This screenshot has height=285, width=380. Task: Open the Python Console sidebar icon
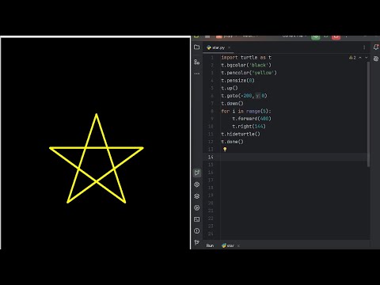pos(196,184)
